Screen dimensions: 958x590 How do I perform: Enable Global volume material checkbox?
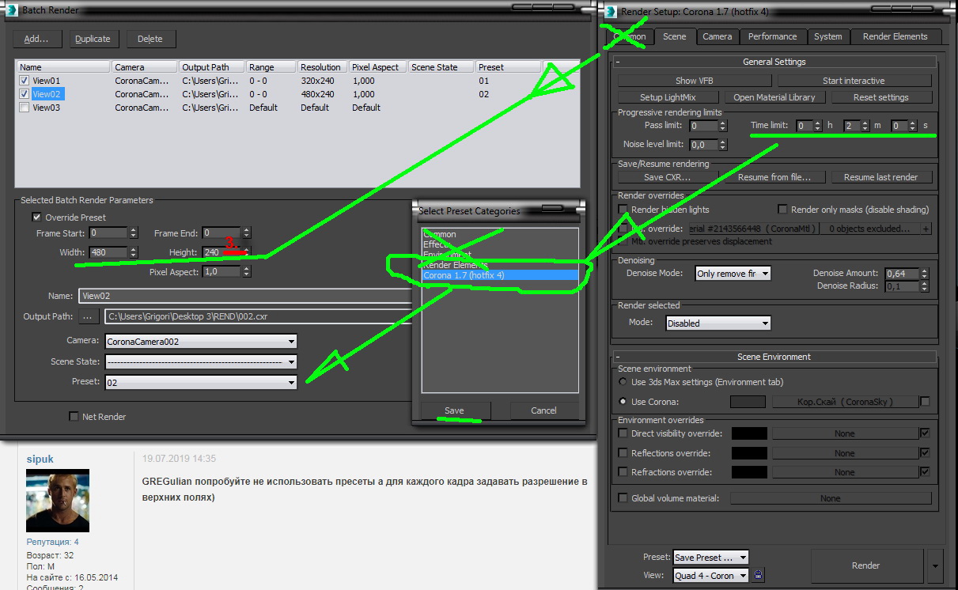click(623, 498)
